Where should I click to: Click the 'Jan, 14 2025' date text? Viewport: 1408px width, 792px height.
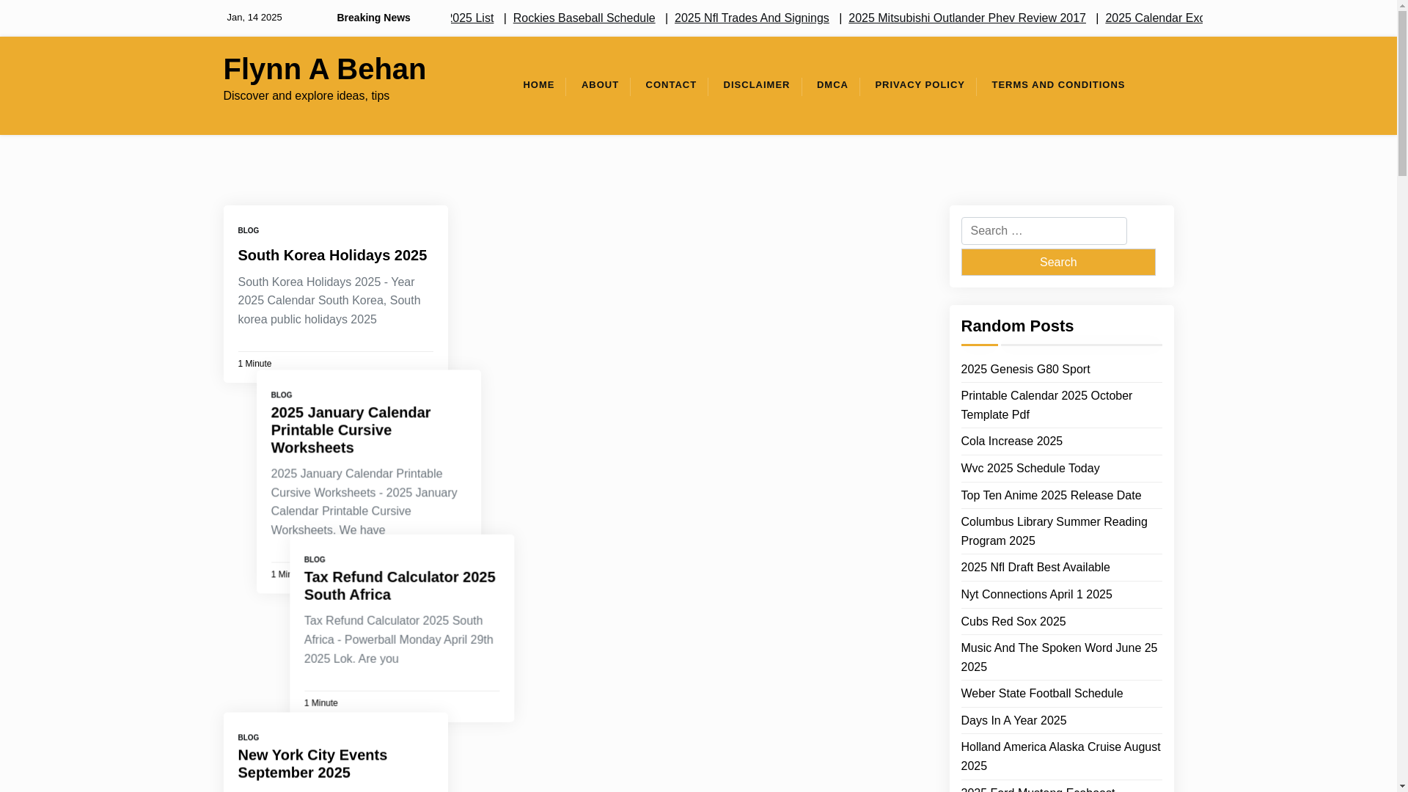point(254,18)
